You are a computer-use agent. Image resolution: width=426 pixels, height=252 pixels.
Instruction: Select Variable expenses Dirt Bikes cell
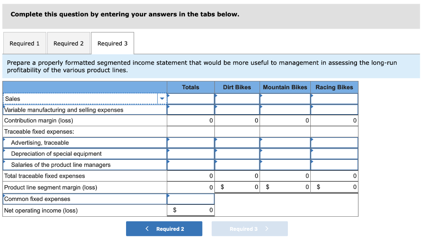click(237, 110)
